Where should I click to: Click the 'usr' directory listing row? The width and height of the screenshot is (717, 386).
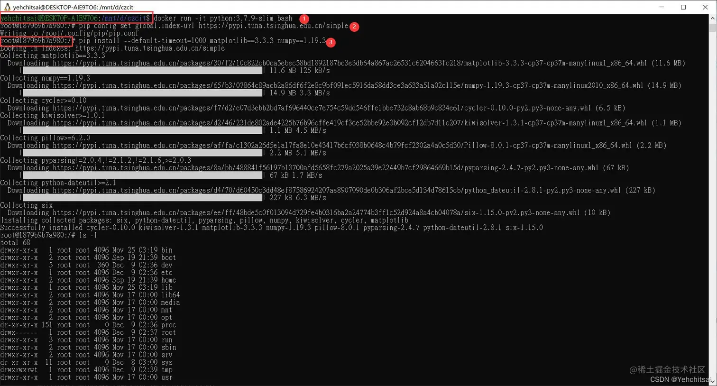[x=86, y=377]
